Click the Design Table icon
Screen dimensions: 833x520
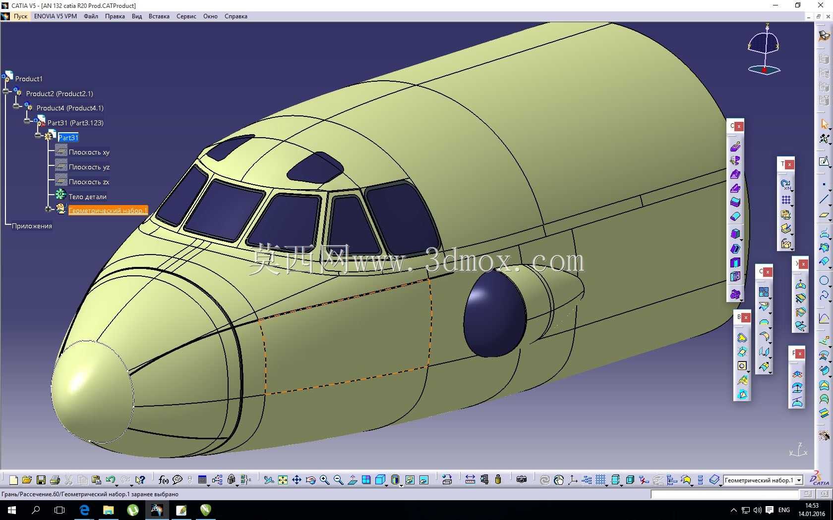[202, 480]
